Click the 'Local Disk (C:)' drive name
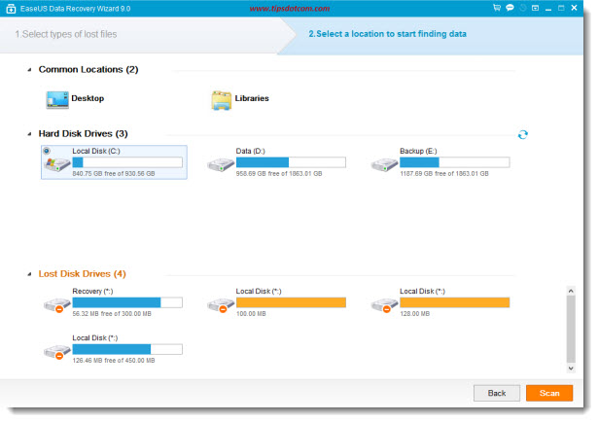Image resolution: width=598 pixels, height=422 pixels. click(x=96, y=152)
